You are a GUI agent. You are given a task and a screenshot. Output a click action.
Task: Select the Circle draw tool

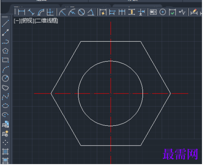(5, 78)
